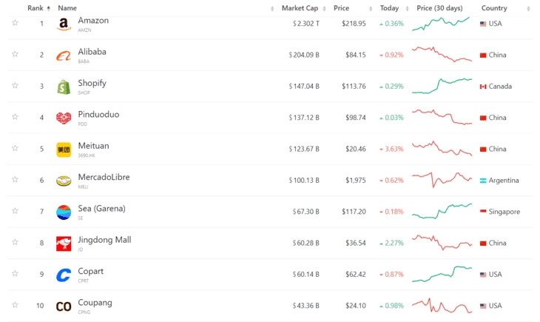This screenshot has width=540, height=322.
Task: Open the Alibaba company link
Action: point(92,52)
